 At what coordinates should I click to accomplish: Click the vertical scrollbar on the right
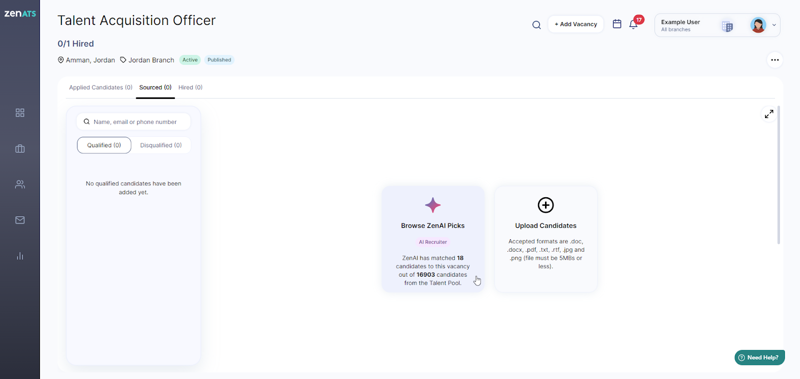click(x=778, y=175)
